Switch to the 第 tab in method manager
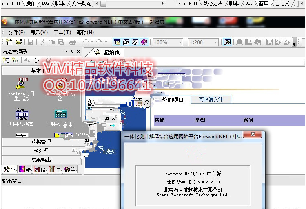 tap(70, 169)
